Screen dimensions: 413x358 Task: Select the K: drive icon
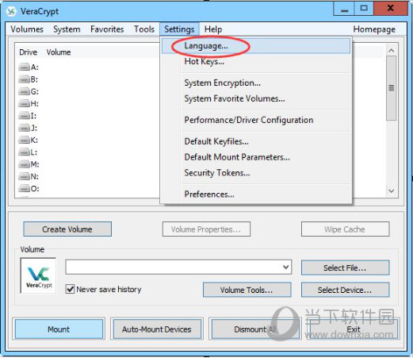24,140
